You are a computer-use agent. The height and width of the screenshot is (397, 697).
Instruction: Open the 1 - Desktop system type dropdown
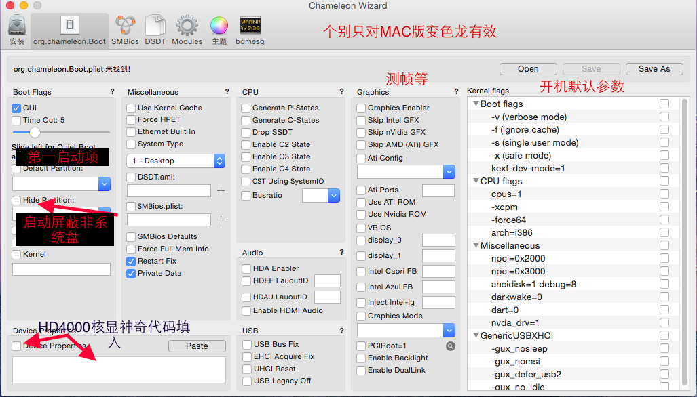point(176,161)
